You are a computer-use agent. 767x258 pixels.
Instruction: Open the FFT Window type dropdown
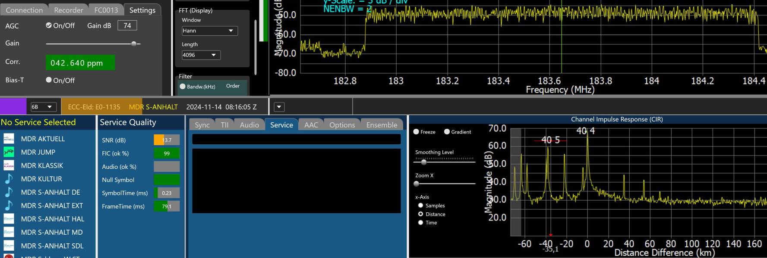click(209, 31)
